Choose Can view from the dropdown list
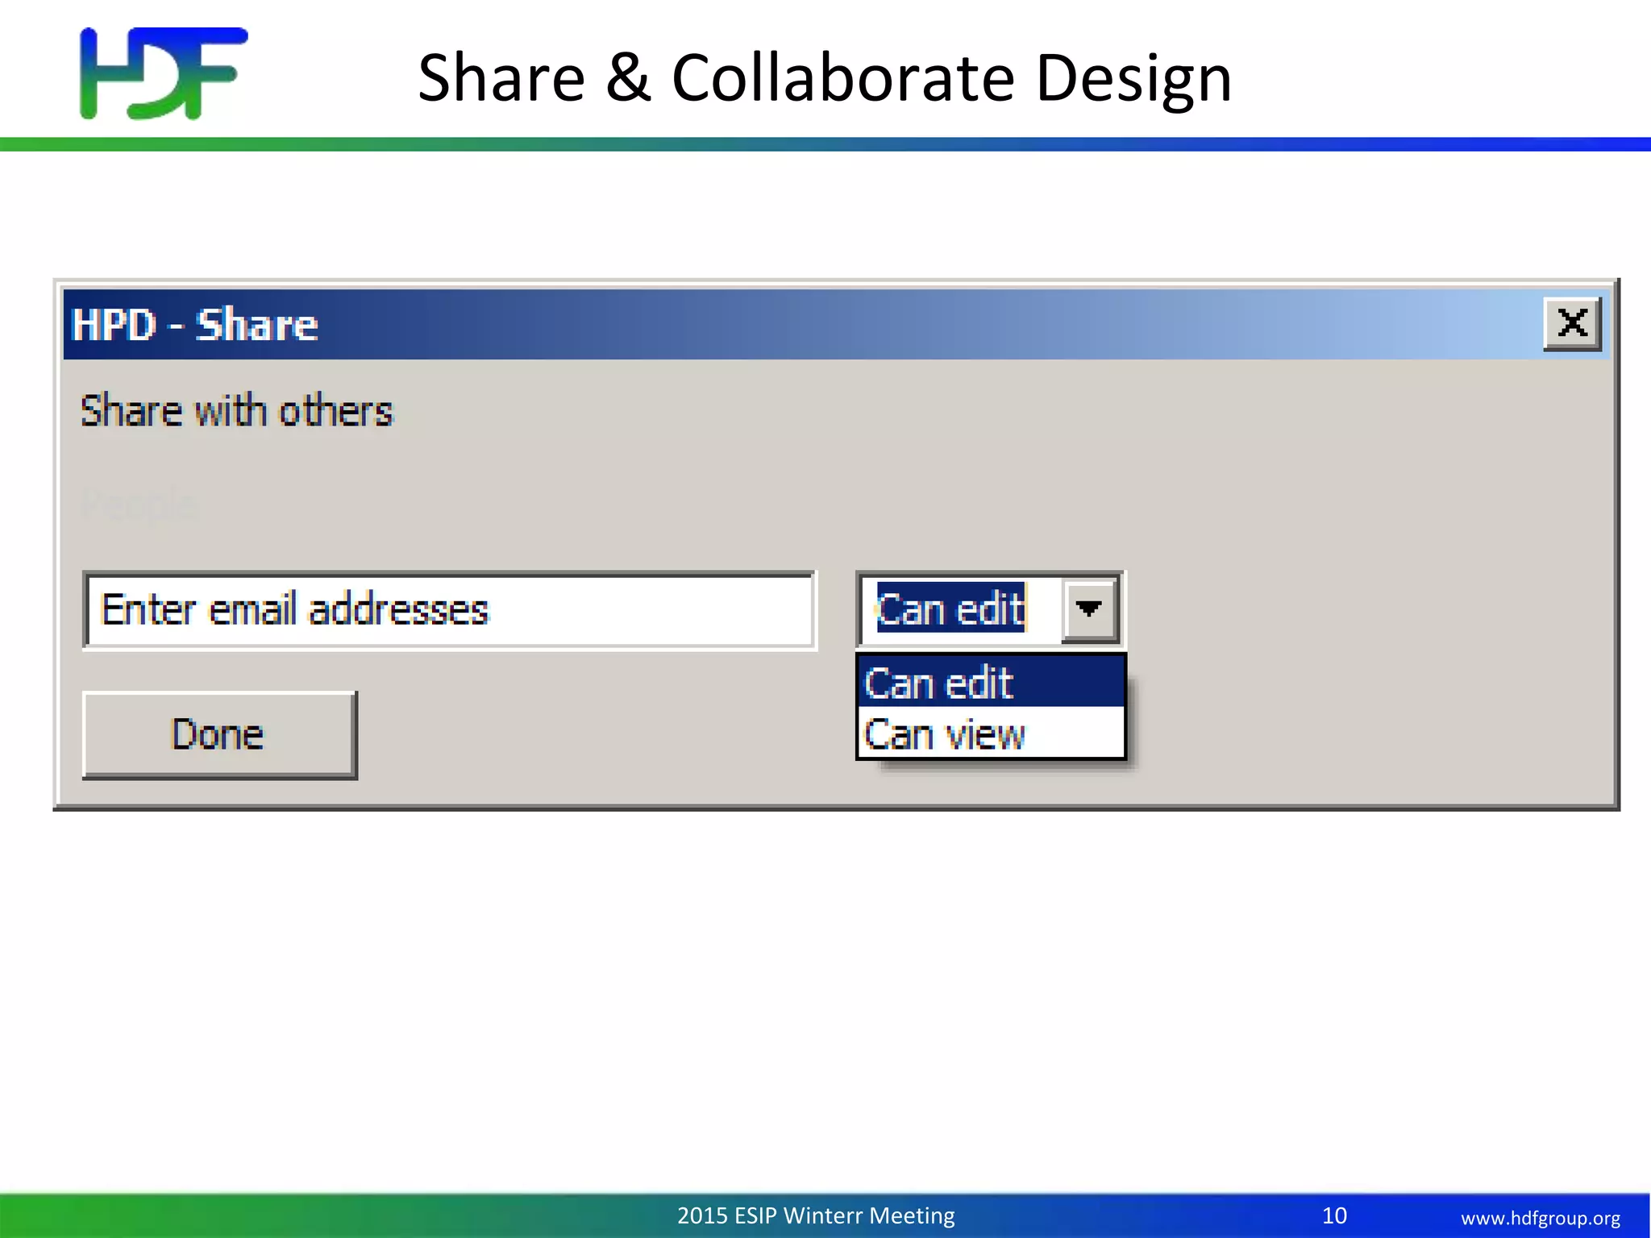Image resolution: width=1651 pixels, height=1238 pixels. [991, 733]
